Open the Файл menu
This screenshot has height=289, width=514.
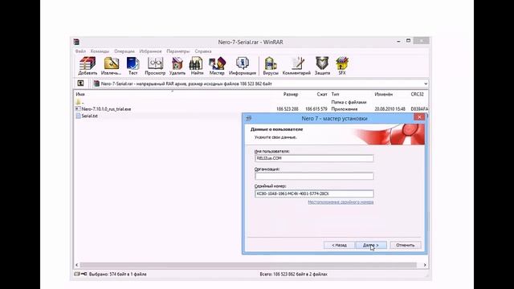(80, 51)
